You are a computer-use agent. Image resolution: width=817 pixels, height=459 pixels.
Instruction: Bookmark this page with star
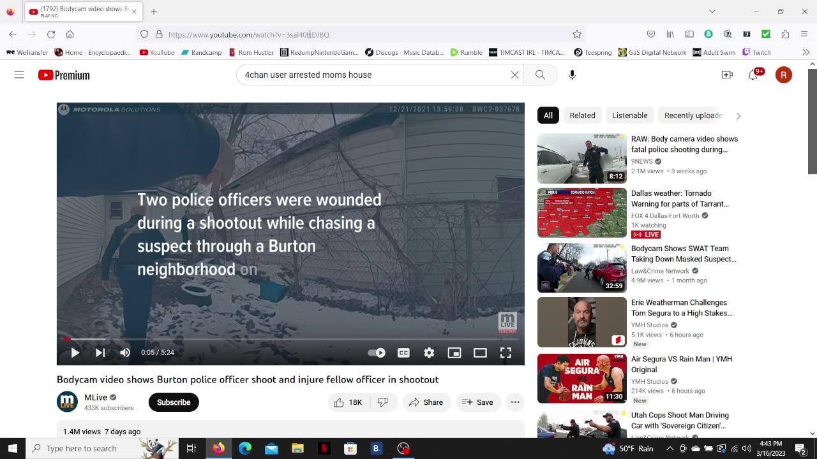pyautogui.click(x=577, y=34)
